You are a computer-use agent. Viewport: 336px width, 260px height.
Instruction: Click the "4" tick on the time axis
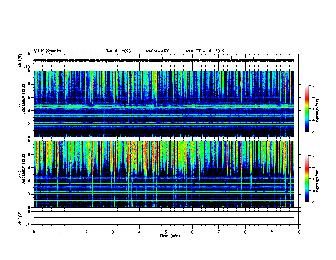coord(140,232)
